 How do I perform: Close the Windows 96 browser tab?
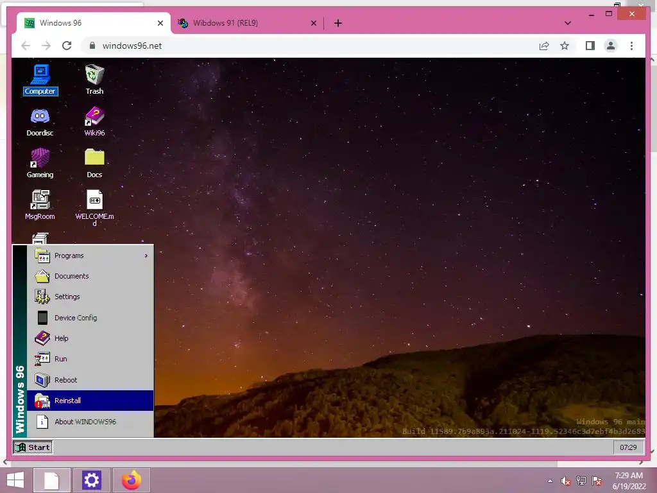[x=160, y=23]
